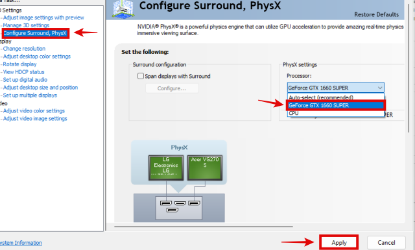Open Rotate display page
415x250 pixels.
tap(19, 64)
